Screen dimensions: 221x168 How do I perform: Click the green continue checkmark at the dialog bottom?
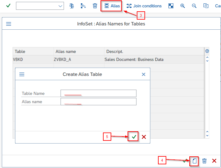pyautogui.click(x=185, y=161)
